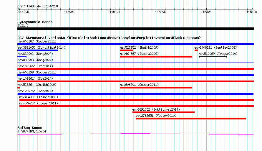Click the nsv1020765 blue gain bar

(x=135, y=94)
